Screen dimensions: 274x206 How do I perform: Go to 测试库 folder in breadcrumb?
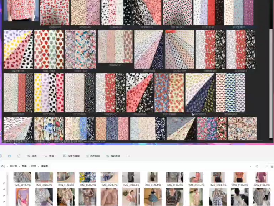coord(14,166)
